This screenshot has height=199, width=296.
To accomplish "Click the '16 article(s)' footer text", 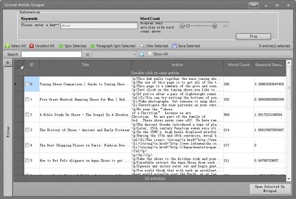I will pyautogui.click(x=155, y=178).
